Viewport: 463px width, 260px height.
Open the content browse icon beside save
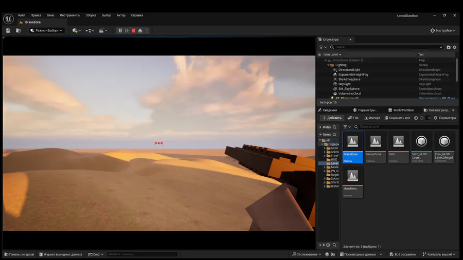click(19, 31)
